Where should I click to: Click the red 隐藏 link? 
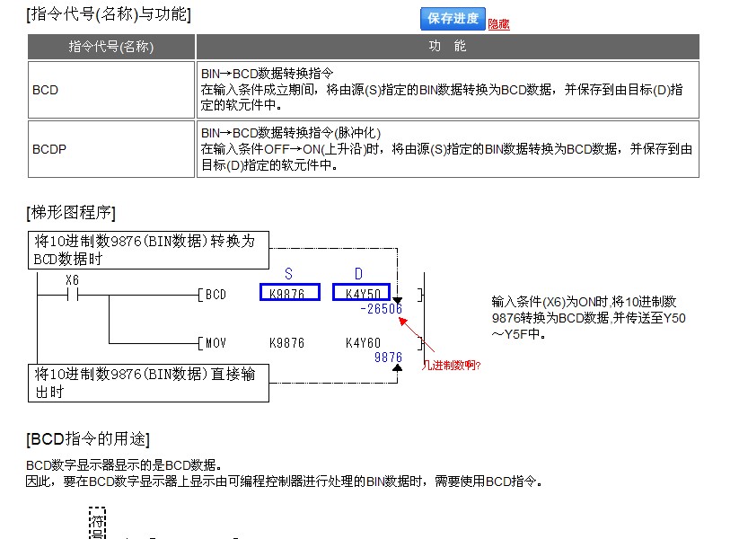pyautogui.click(x=498, y=24)
